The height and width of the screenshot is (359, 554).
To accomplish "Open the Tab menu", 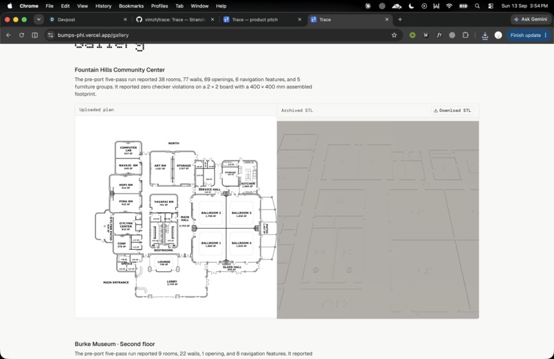I will pos(179,6).
